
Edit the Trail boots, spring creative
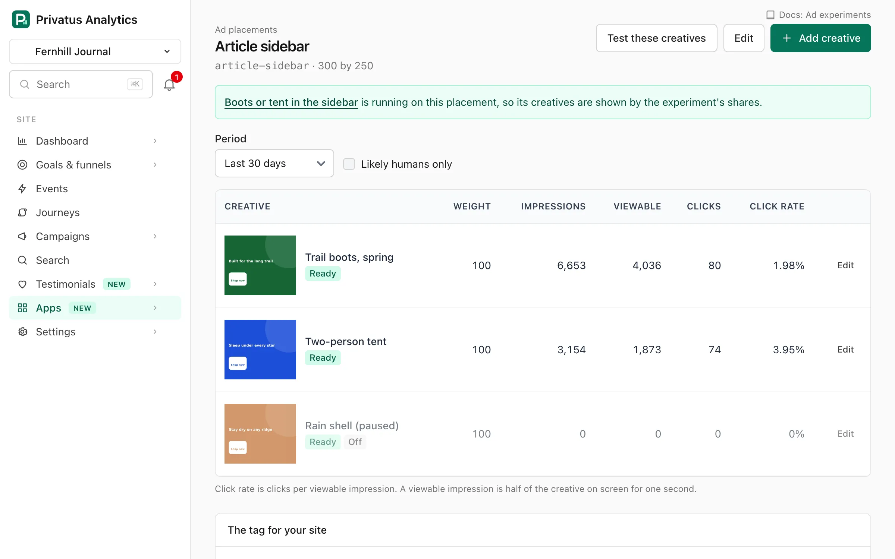click(845, 265)
